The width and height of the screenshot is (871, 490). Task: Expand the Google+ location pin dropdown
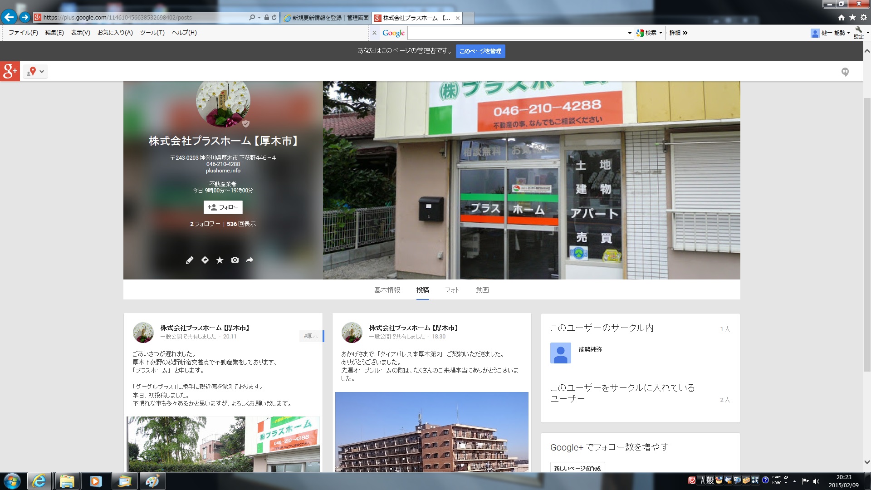pyautogui.click(x=35, y=71)
